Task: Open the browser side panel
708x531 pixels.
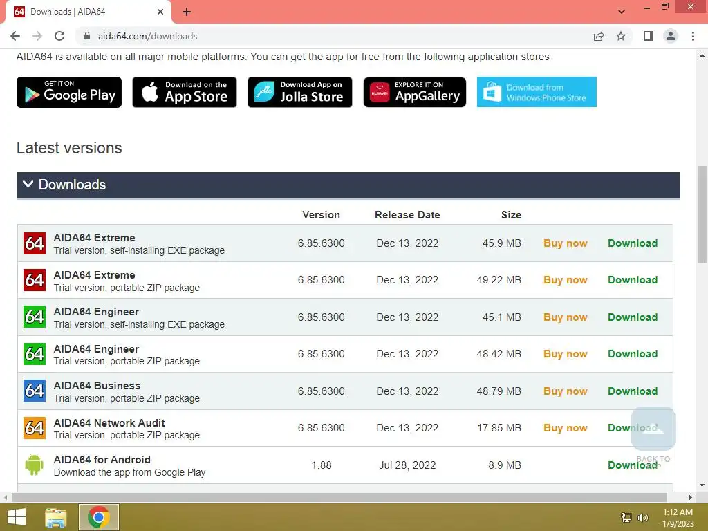Action: coord(649,36)
